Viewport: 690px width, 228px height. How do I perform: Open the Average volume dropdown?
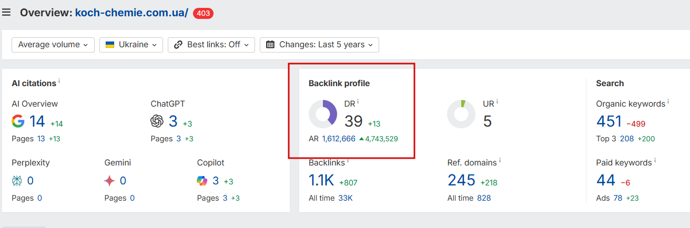[x=53, y=45]
